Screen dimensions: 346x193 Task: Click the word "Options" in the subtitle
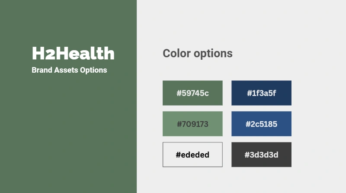click(x=93, y=70)
